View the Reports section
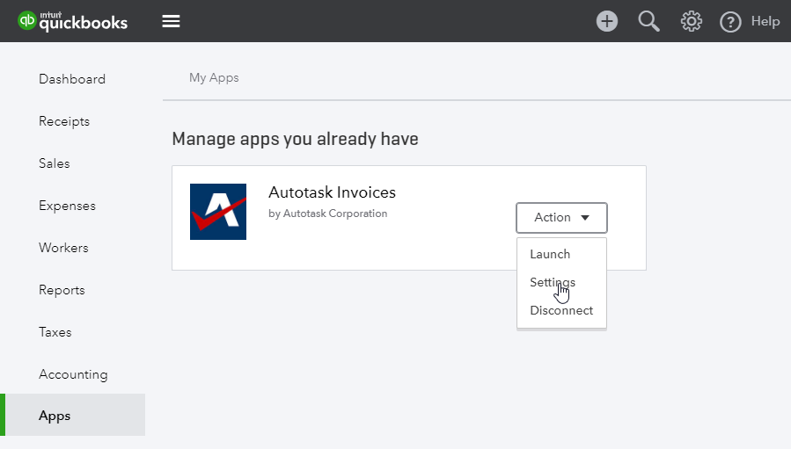 click(x=62, y=290)
